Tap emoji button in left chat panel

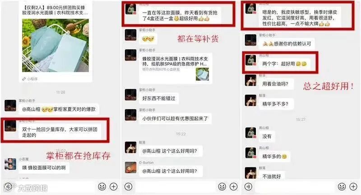pos(102,186)
